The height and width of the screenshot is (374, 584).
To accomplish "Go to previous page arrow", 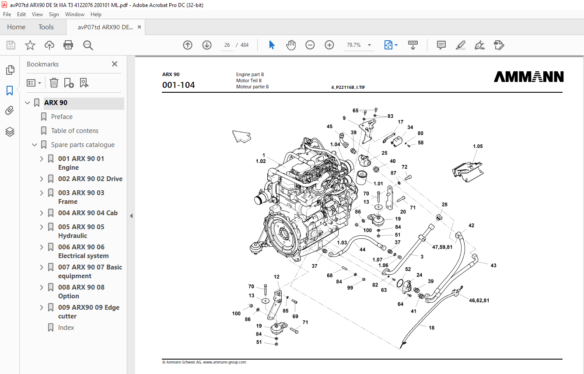I will 188,45.
